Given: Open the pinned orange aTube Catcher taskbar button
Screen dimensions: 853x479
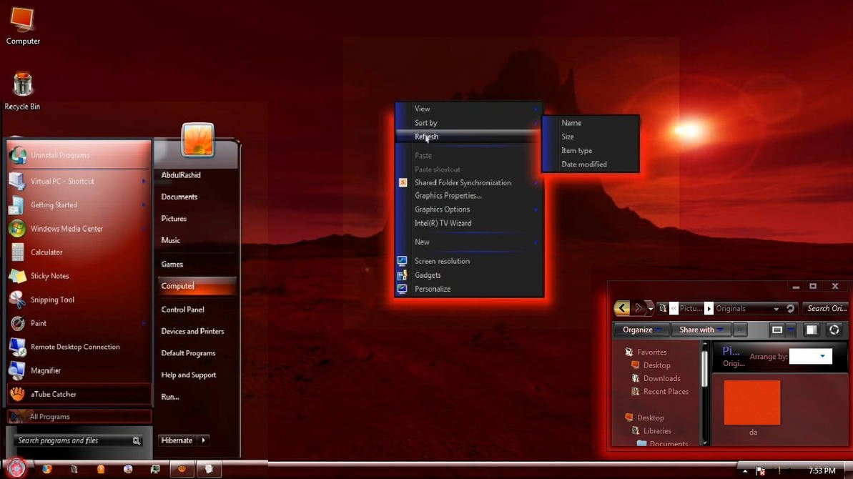Looking at the screenshot, I should pos(182,469).
